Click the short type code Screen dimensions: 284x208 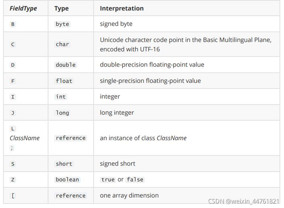pyautogui.click(x=64, y=164)
